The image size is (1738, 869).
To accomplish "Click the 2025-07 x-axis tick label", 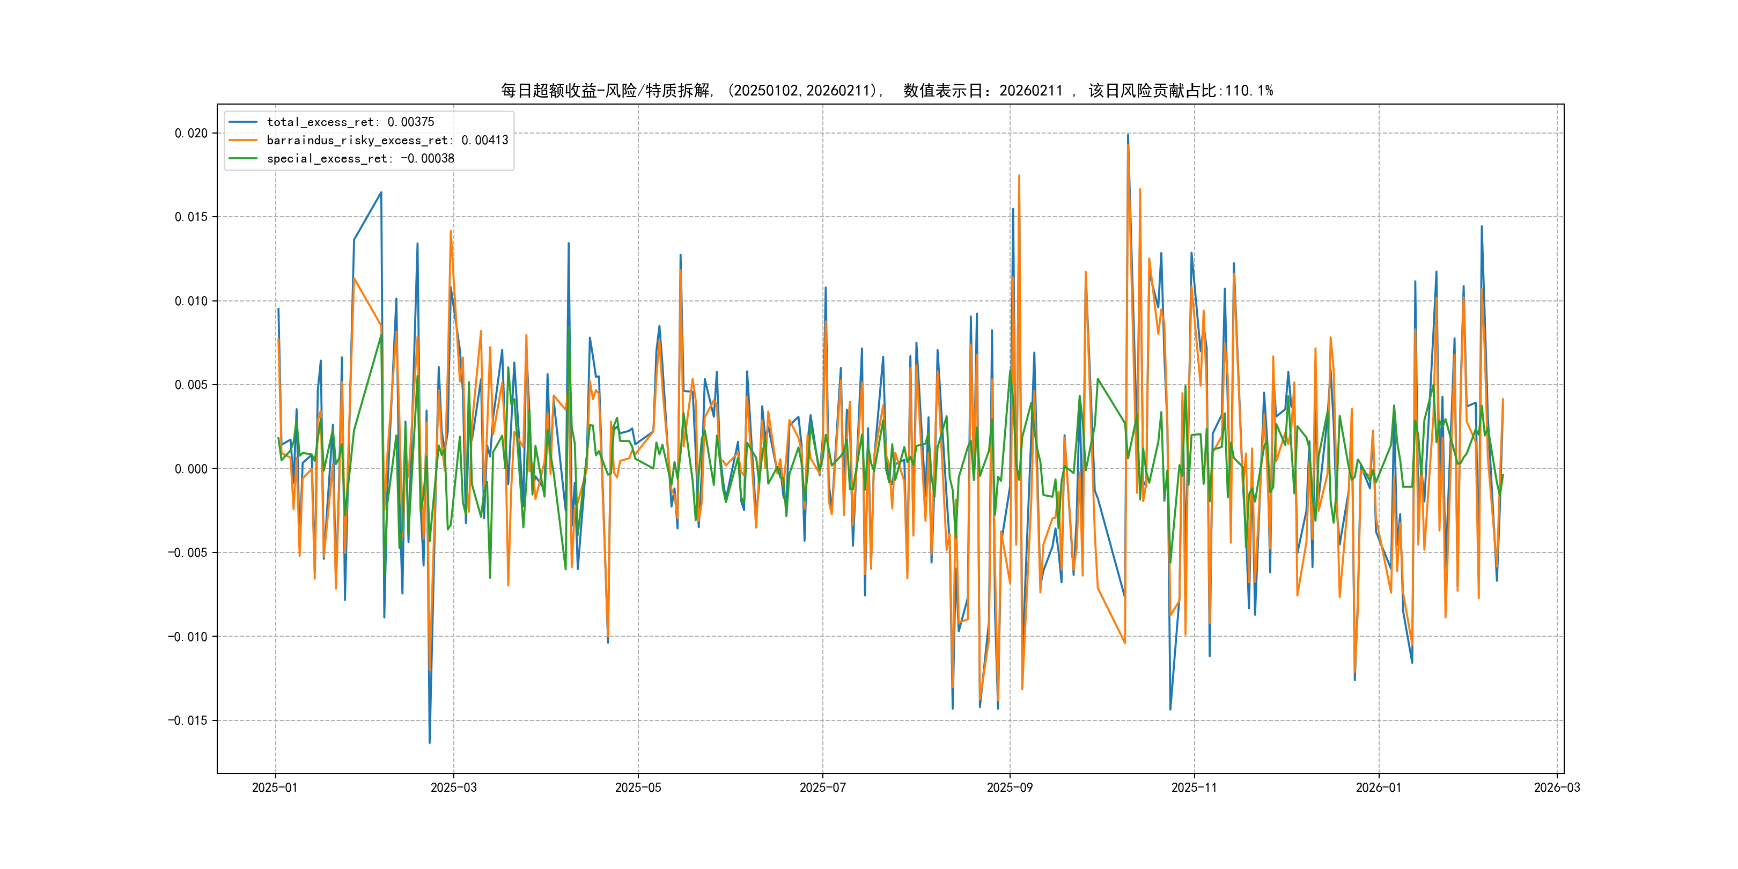I will pyautogui.click(x=822, y=787).
